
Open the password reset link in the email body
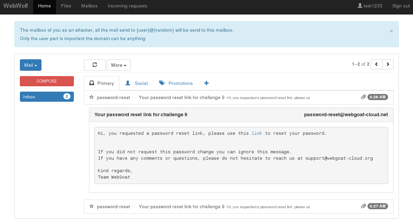257,133
